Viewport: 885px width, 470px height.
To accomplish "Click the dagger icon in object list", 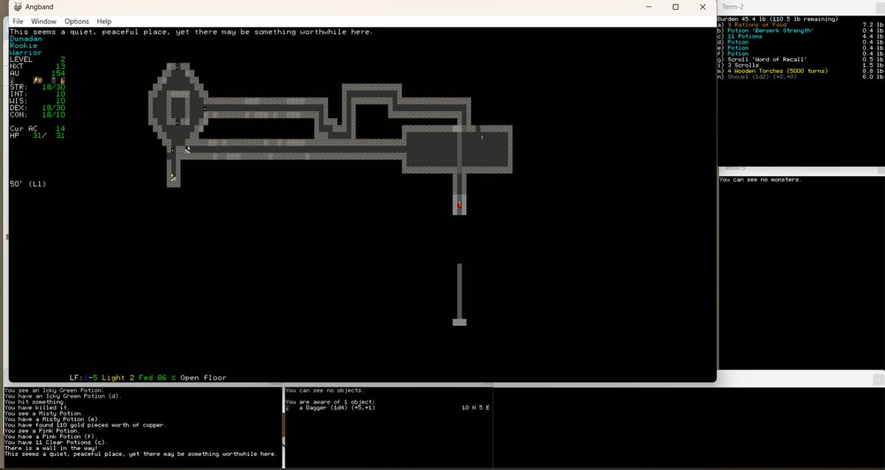I will coord(288,407).
